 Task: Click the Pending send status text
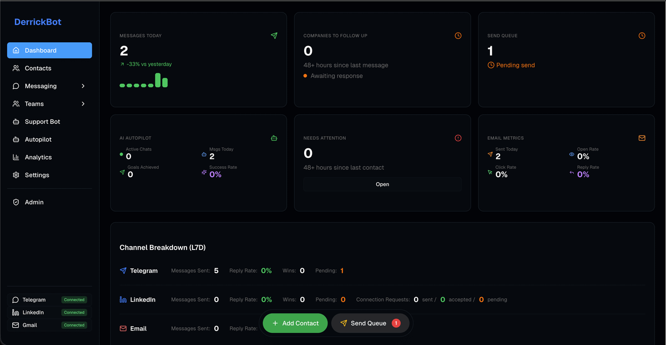[516, 65]
